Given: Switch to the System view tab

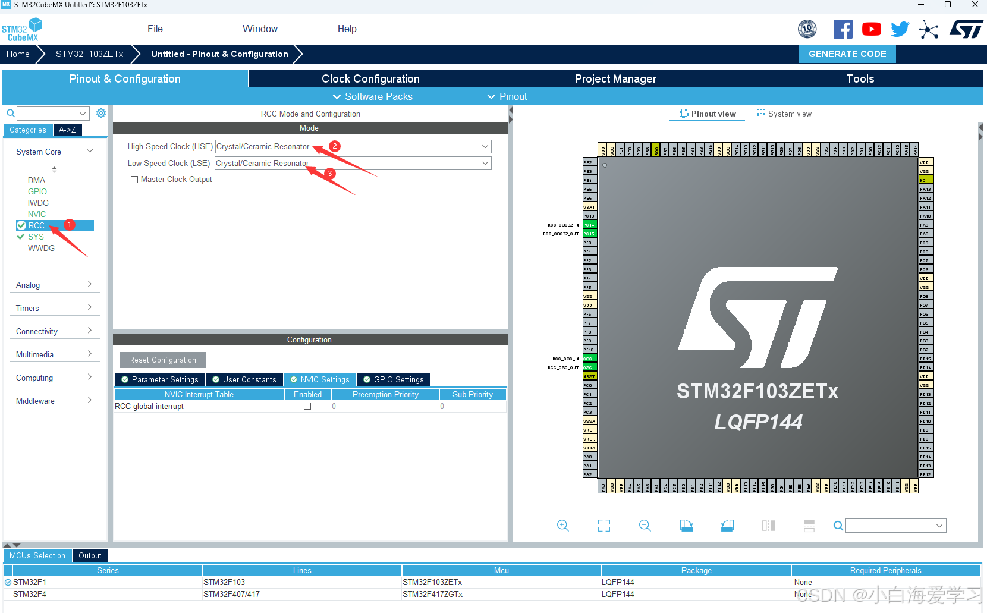Looking at the screenshot, I should (784, 114).
